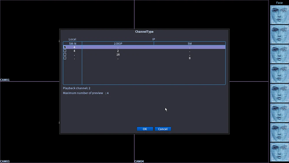Check the row with 8 5M channels
The height and width of the screenshot is (163, 289).
pyautogui.click(x=65, y=58)
